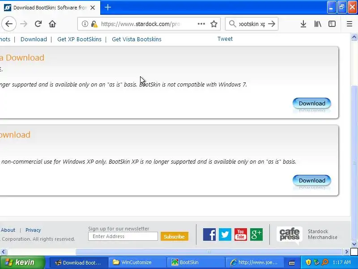Click the security shield tray icon
Screen dimensions: 358x269
tap(308, 262)
